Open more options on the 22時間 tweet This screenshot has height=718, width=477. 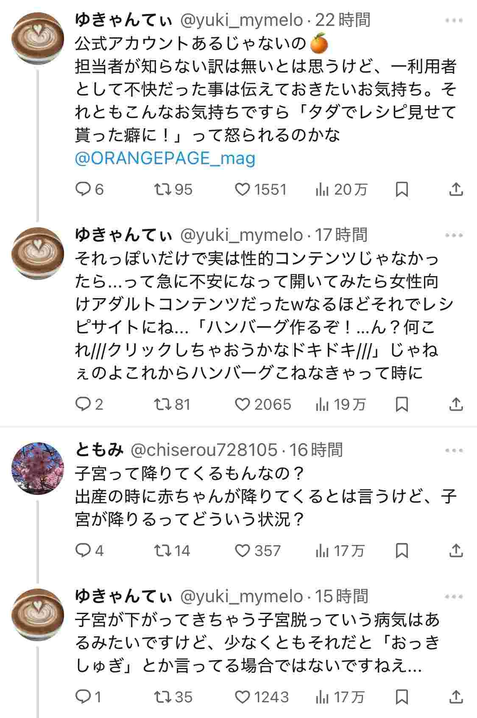(x=454, y=20)
